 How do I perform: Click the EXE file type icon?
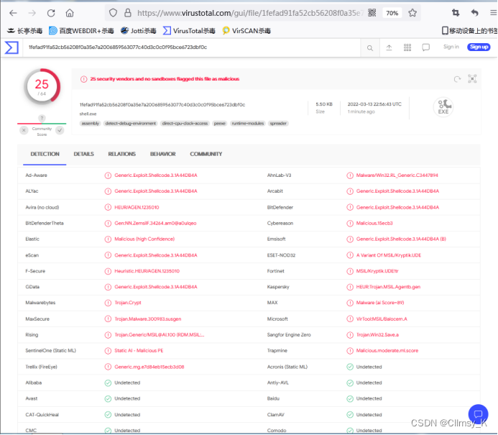click(x=443, y=107)
